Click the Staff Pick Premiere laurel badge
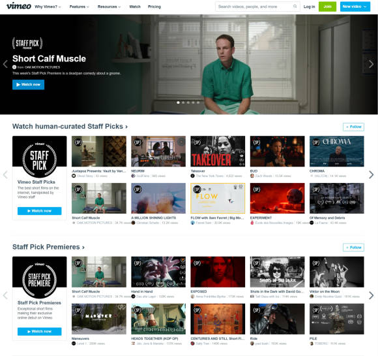 40,280
